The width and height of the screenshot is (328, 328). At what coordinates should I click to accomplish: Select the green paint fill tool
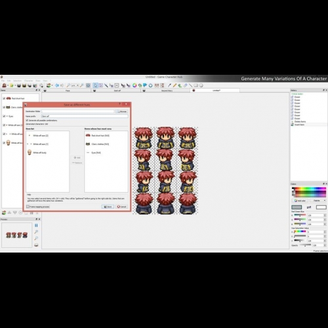click(x=180, y=85)
